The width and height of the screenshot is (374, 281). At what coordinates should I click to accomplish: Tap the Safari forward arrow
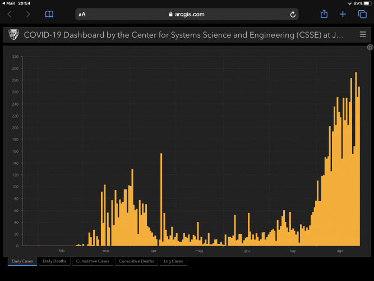[x=28, y=14]
